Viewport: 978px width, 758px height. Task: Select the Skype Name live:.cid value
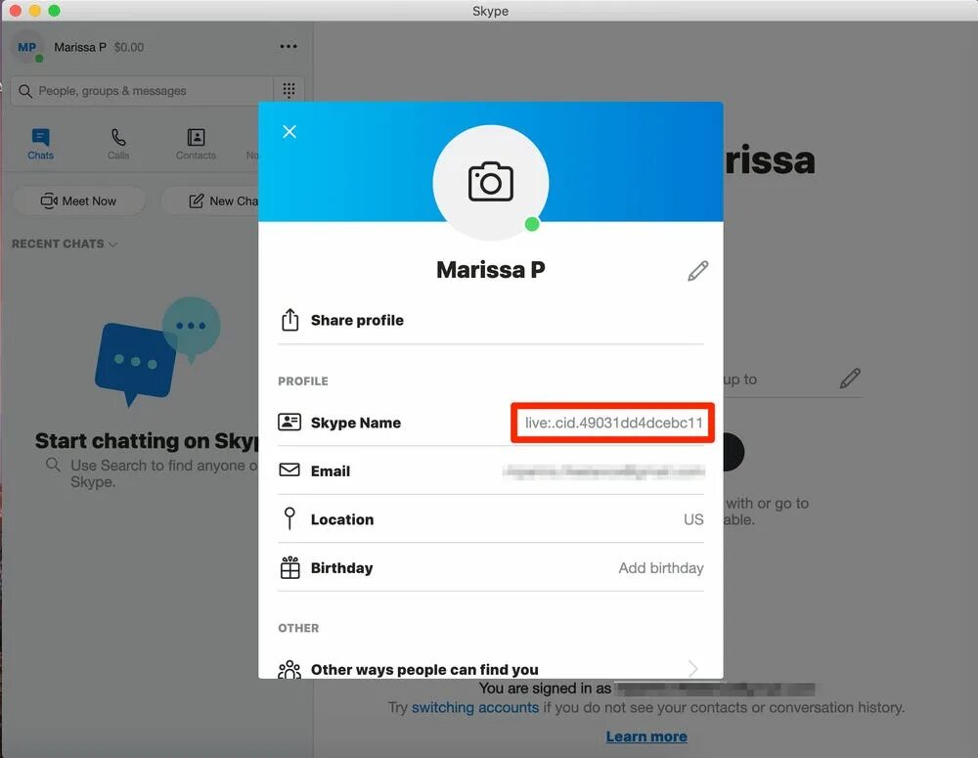click(x=613, y=423)
